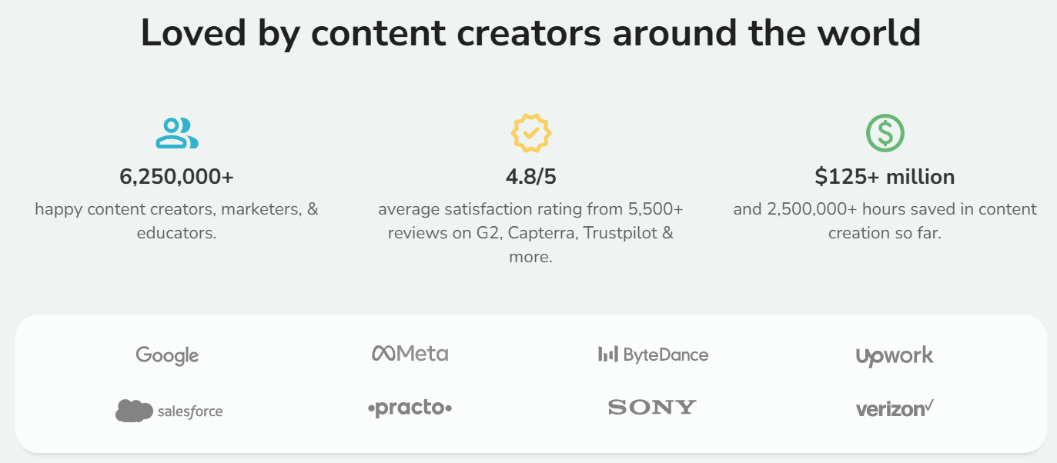This screenshot has height=463, width=1057.
Task: Click the 6,250,000+ statistic heading
Action: (x=176, y=177)
